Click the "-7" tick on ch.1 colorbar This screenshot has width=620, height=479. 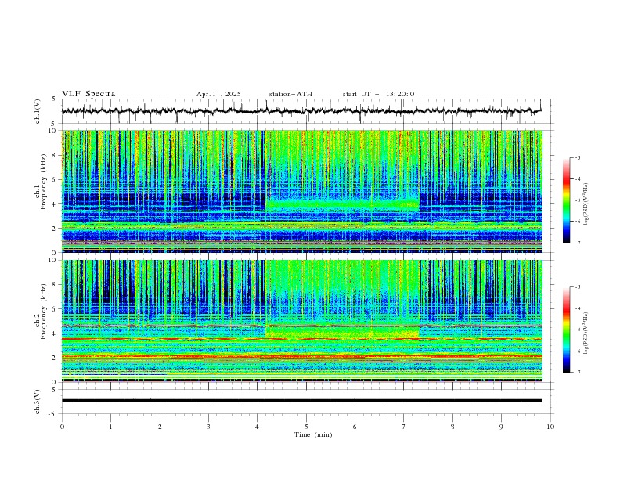tap(577, 243)
